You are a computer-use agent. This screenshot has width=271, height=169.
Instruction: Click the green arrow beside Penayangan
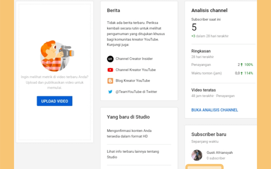(x=242, y=65)
